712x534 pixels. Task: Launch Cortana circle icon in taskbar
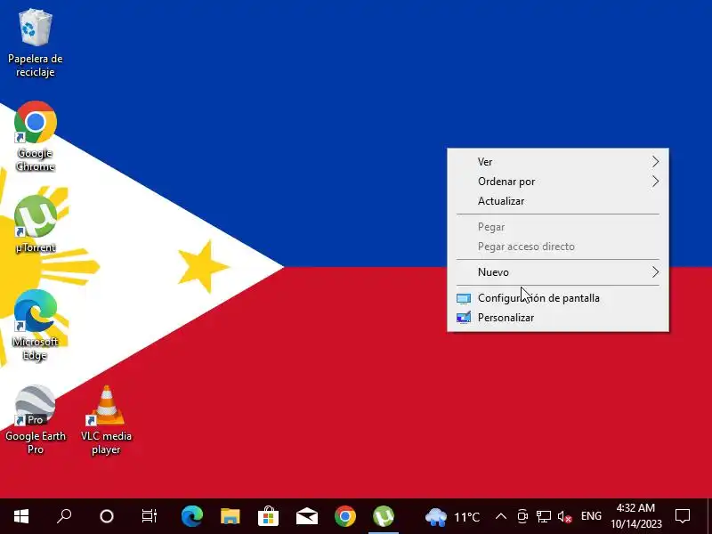click(107, 516)
